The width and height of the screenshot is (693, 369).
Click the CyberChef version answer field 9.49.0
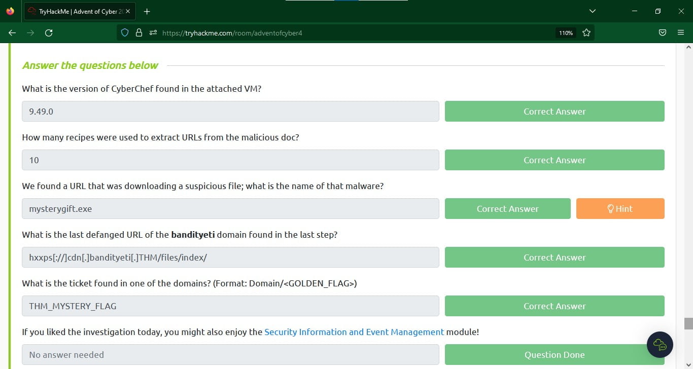click(230, 111)
